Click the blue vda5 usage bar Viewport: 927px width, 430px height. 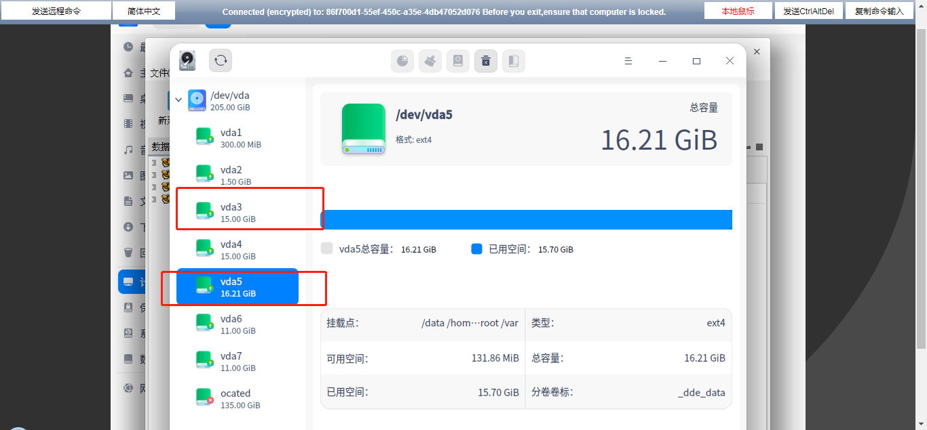(526, 219)
